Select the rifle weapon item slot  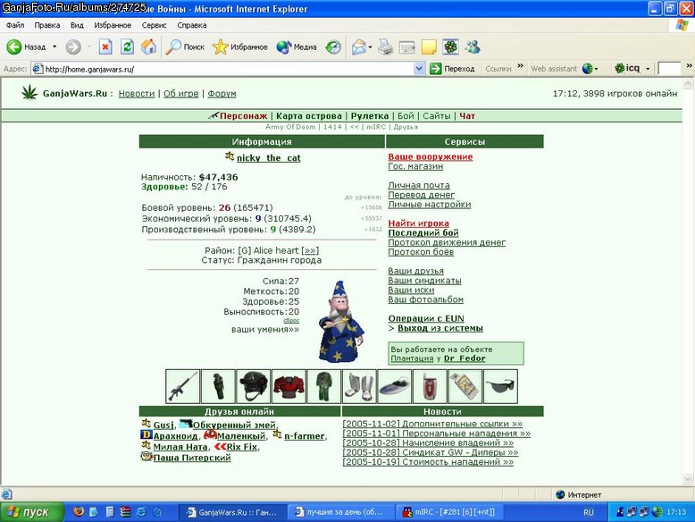coord(182,386)
